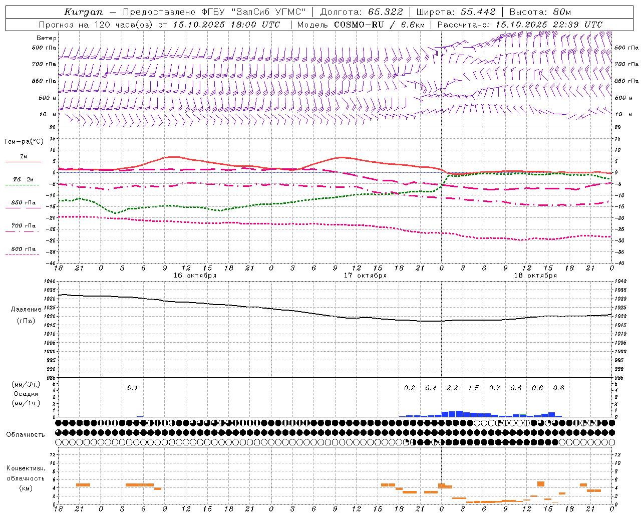Click temperature legend entry "700 гПа"
Screen dimensions: 641x513
(x=23, y=226)
